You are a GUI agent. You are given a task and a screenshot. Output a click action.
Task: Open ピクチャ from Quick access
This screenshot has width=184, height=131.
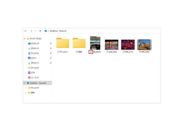34,58
